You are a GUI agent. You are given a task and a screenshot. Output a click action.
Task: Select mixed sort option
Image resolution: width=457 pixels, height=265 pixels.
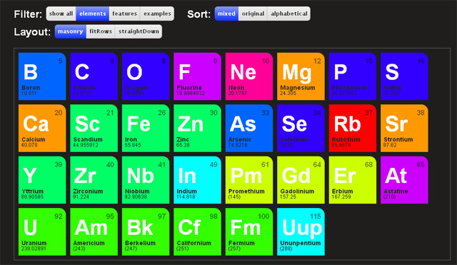(226, 14)
